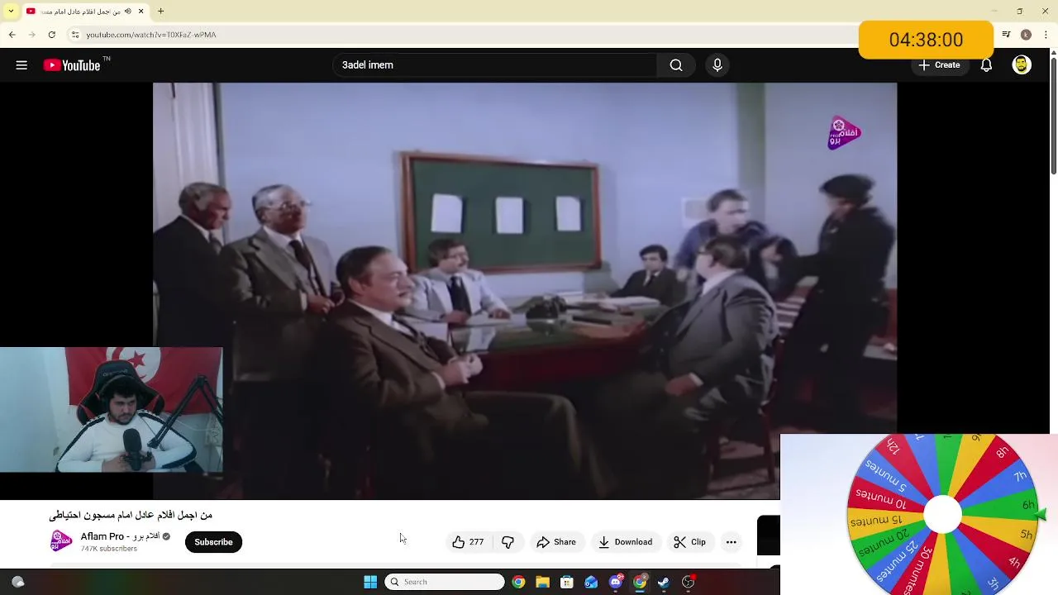The height and width of the screenshot is (595, 1058).
Task: Open the YouTube account avatar menu
Action: tap(1022, 65)
